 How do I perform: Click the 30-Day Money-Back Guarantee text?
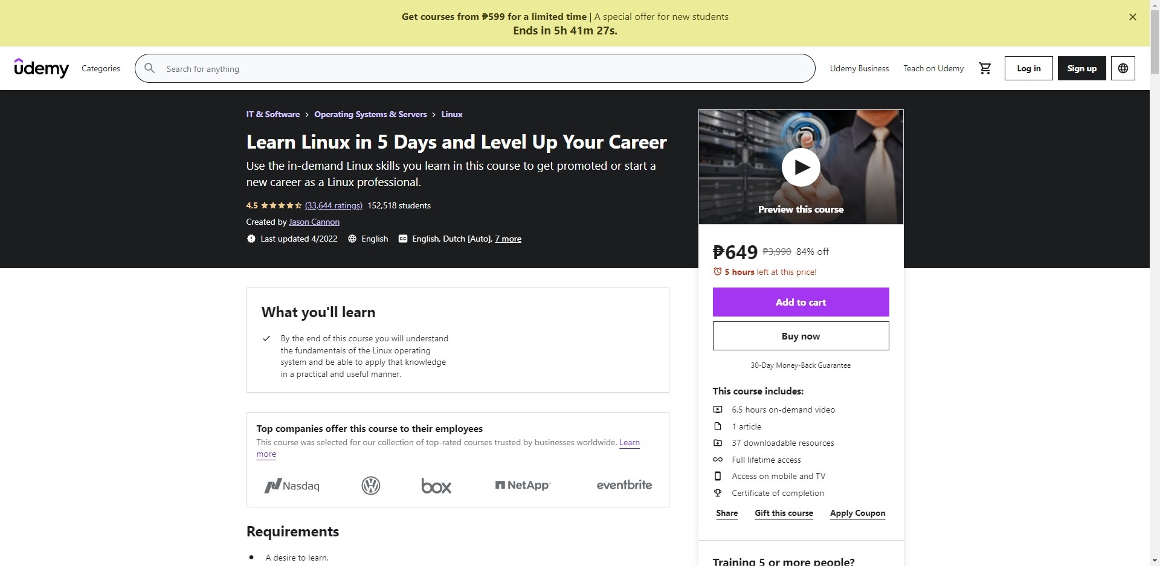click(x=801, y=365)
